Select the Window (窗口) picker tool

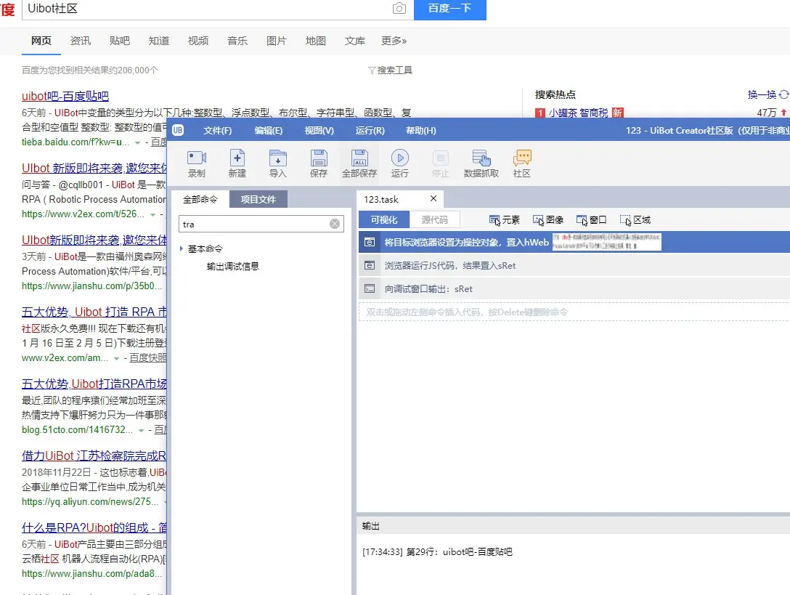(x=592, y=220)
